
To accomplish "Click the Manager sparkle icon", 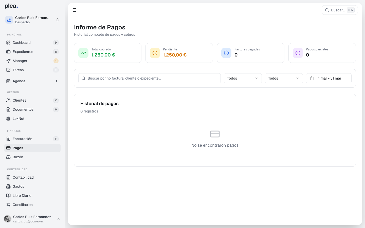I will (8, 61).
